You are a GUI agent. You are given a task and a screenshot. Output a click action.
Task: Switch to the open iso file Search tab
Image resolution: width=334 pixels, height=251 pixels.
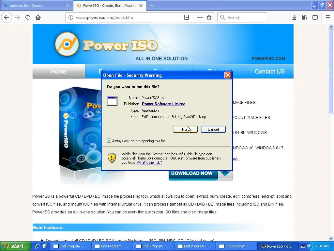36,6
